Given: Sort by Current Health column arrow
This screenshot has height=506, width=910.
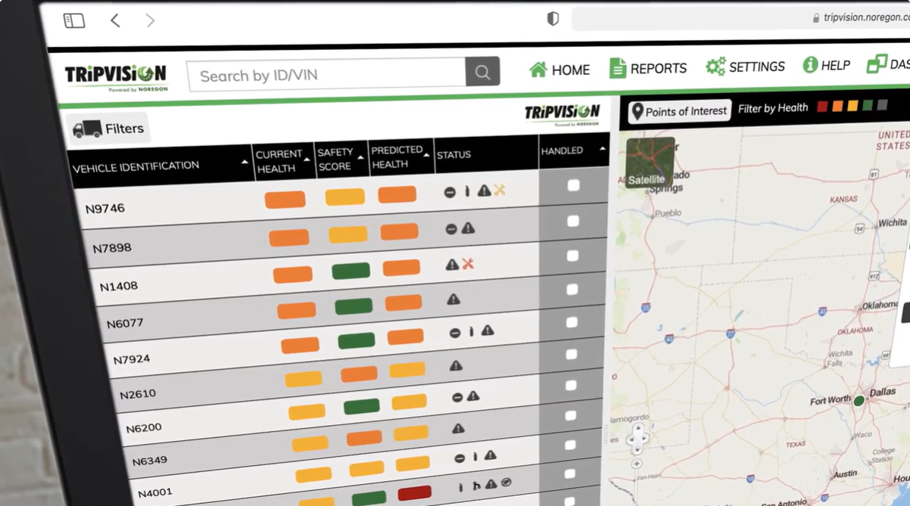Looking at the screenshot, I should [x=307, y=160].
